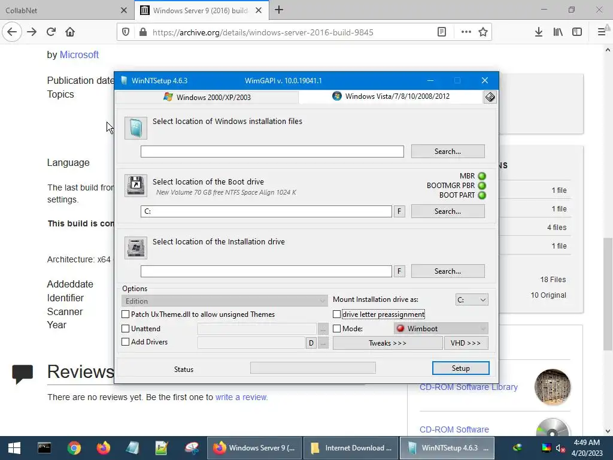Launch Chrome from the taskbar

click(x=74, y=448)
